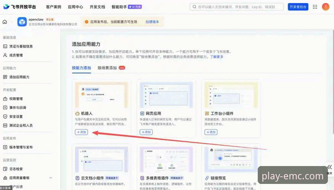Image resolution: width=334 pixels, height=190 pixels.
Task: Click the 开发者后台 button
Action: click(x=298, y=7)
